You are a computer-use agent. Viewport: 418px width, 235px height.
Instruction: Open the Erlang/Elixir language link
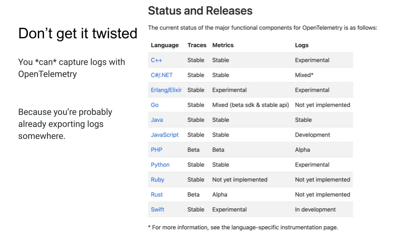(x=166, y=90)
